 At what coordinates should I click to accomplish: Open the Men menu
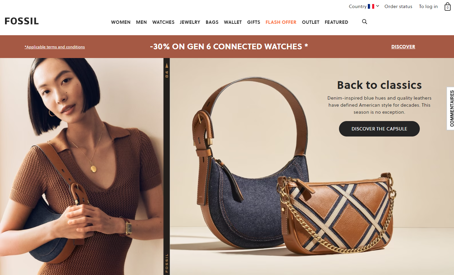click(141, 22)
